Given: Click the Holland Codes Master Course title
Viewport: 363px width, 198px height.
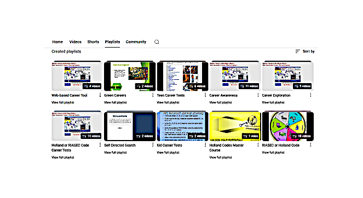Looking at the screenshot, I should pyautogui.click(x=227, y=148).
